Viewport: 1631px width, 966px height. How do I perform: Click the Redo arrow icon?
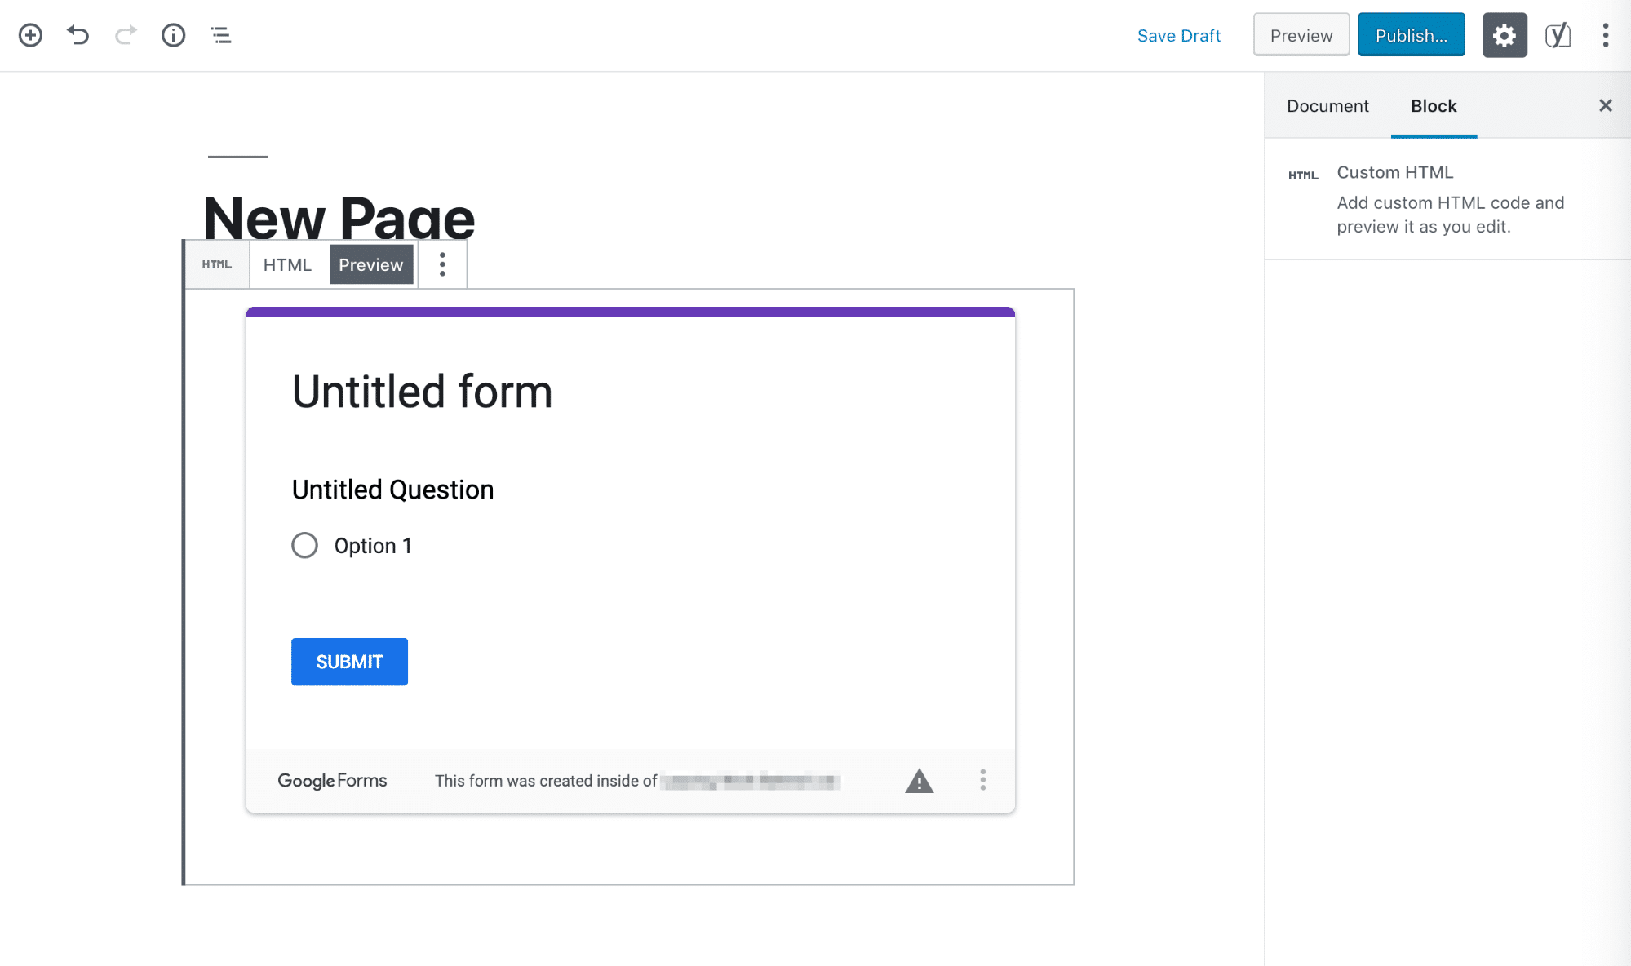click(x=126, y=35)
